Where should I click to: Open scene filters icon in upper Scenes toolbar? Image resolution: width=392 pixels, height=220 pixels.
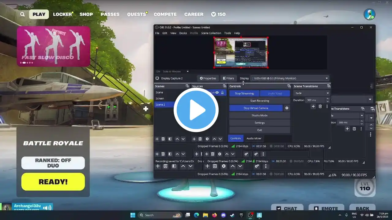170,139
